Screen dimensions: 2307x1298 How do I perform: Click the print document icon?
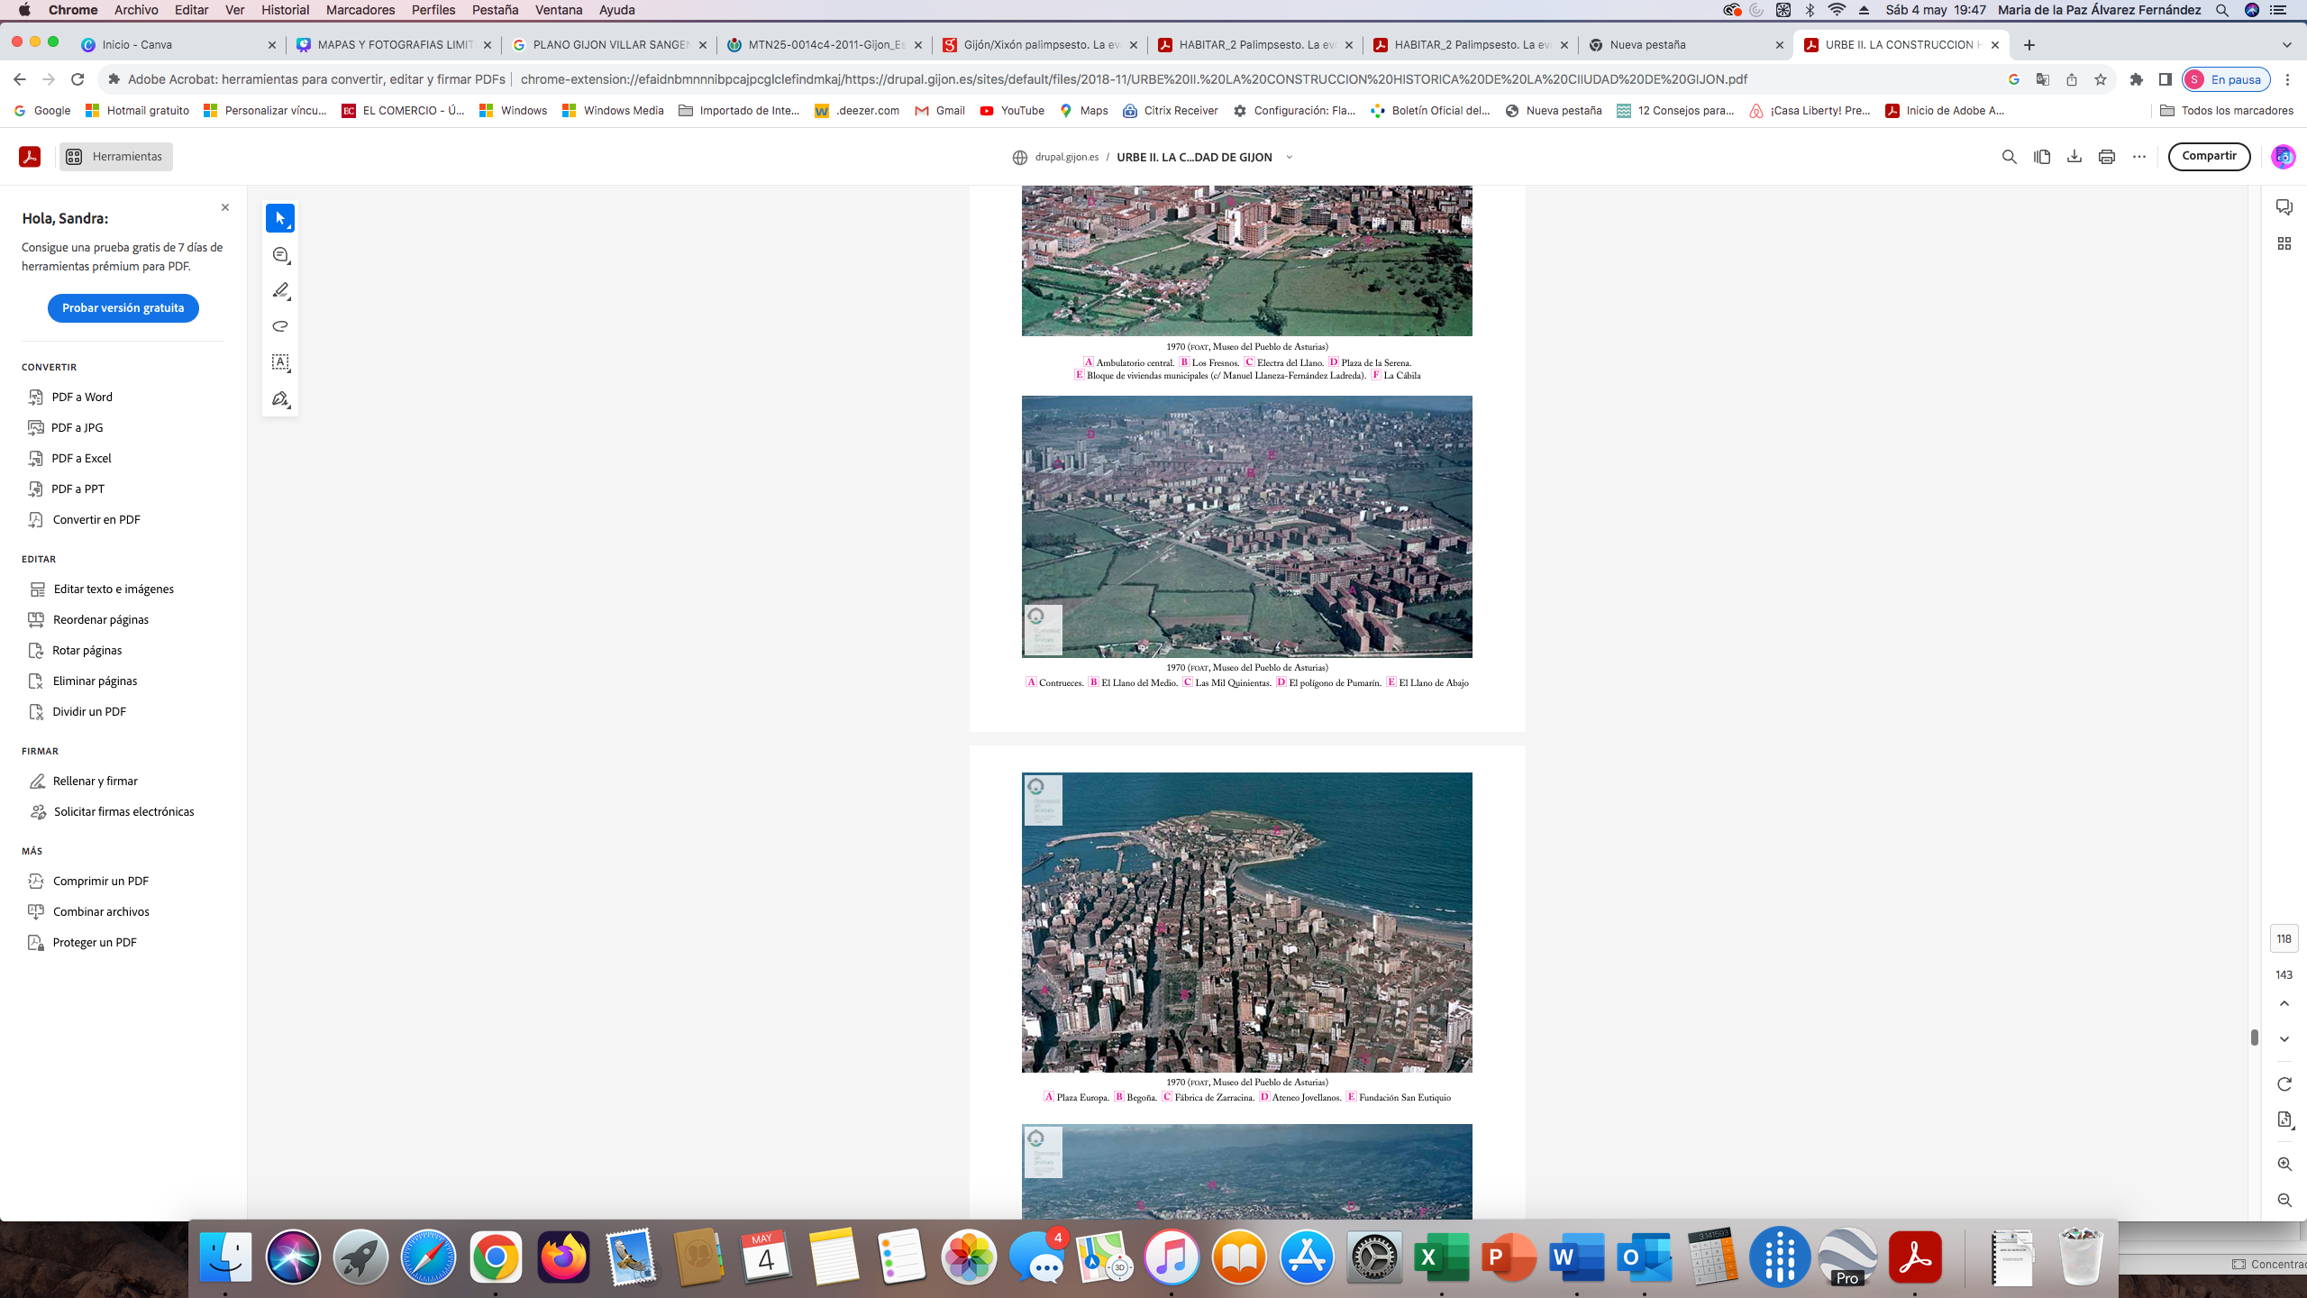pos(2106,157)
